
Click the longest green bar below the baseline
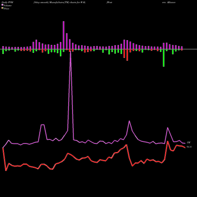click(x=164, y=58)
